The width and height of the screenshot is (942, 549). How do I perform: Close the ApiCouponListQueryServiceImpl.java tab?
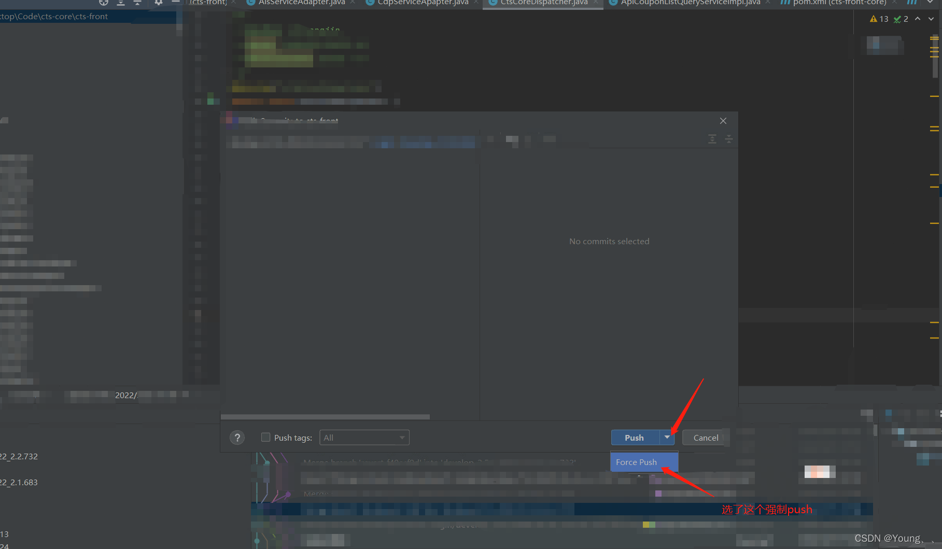coord(768,2)
